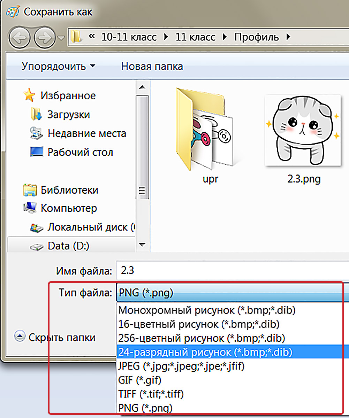The image size is (349, 418).
Task: Select the 'upr' folder thumbnail
Action: click(x=208, y=128)
